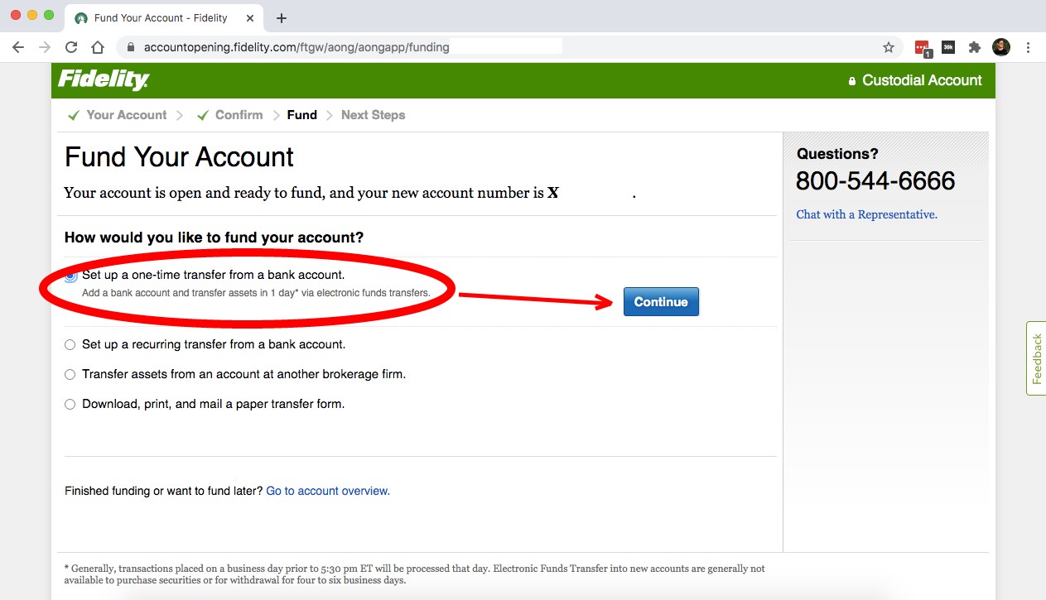Screen dimensions: 1046x600
Task: Follow the Go to account overview link
Action: click(328, 491)
